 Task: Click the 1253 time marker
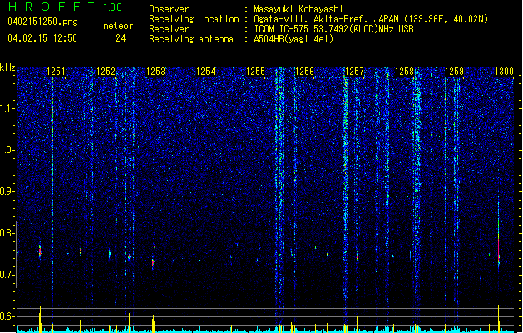[155, 72]
